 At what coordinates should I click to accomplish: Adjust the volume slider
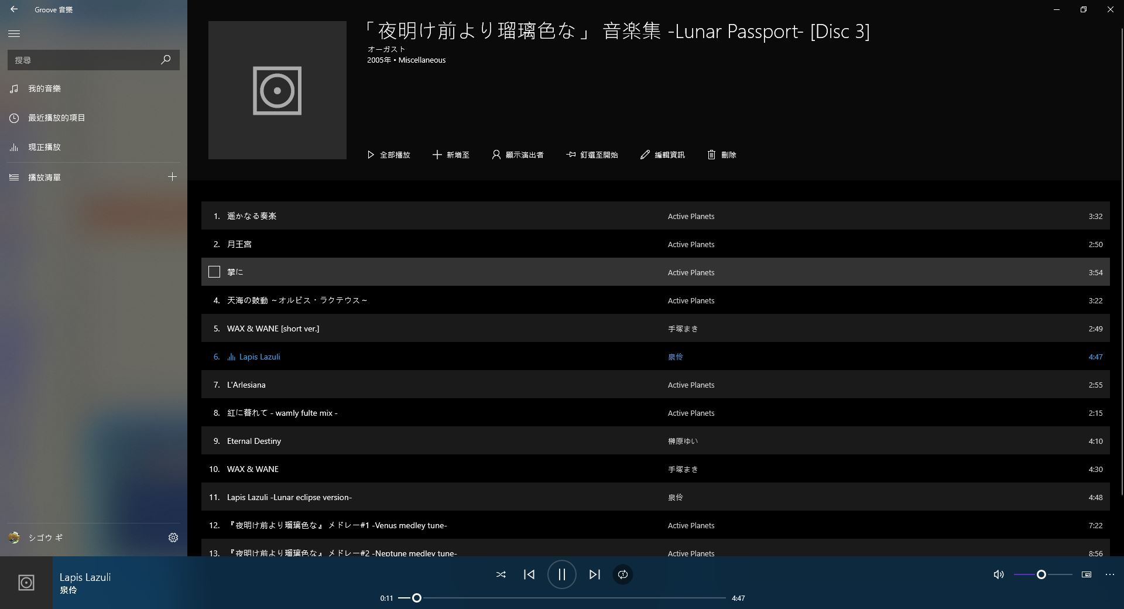tap(1043, 574)
